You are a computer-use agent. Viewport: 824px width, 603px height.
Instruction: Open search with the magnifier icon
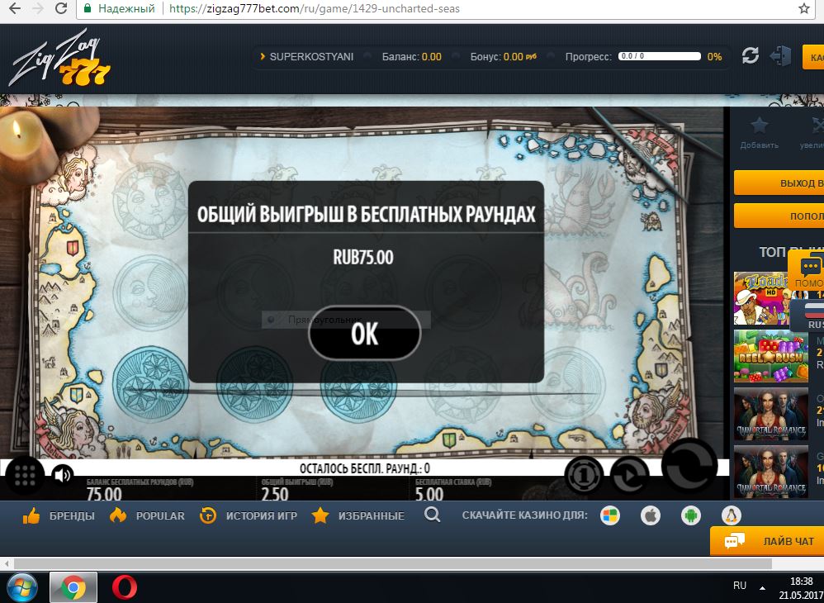pyautogui.click(x=433, y=515)
